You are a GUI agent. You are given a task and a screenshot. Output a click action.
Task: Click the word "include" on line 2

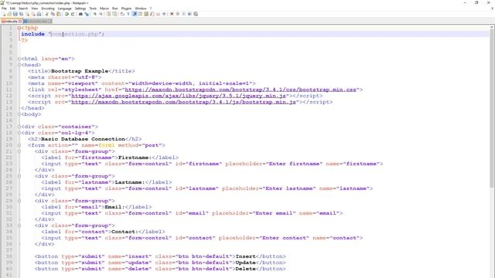tap(32, 34)
